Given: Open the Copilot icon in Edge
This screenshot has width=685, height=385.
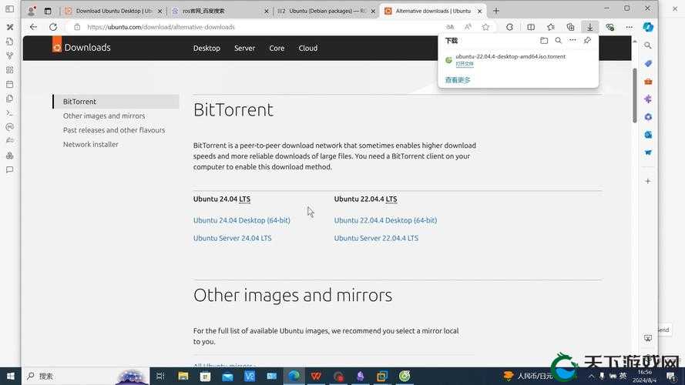Looking at the screenshot, I should point(648,27).
